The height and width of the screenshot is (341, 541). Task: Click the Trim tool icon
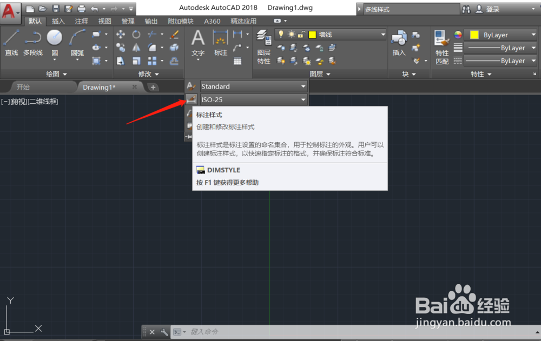pos(152,34)
